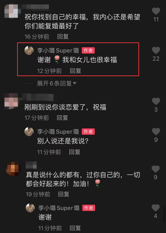Open the third commenter's orange avatar
The image size is (166, 233).
click(12, 169)
